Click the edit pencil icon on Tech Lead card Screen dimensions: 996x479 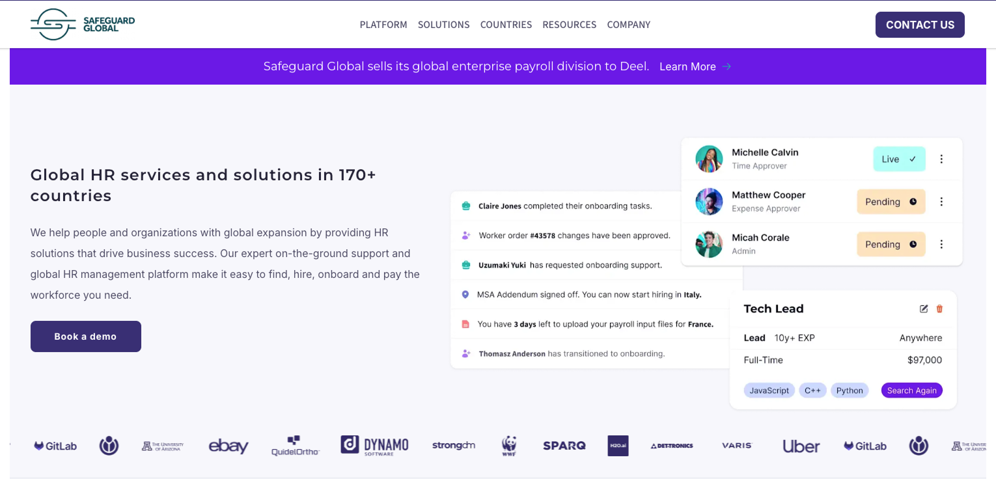(924, 308)
